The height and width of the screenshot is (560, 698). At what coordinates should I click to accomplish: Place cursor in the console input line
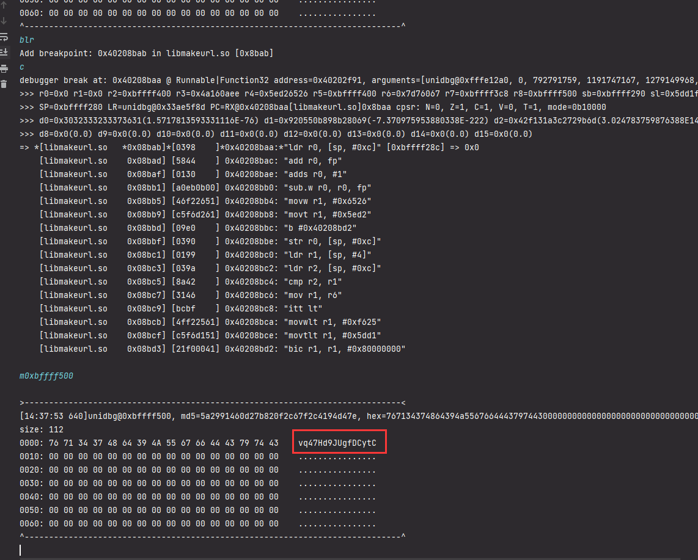point(356,550)
